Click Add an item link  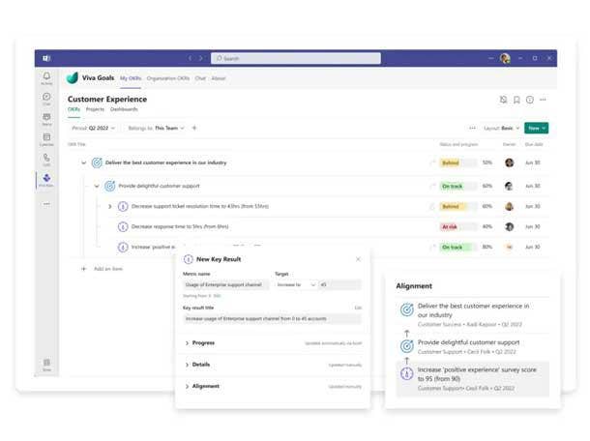coord(108,268)
